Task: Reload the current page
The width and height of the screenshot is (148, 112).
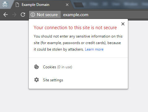Action: pos(23,15)
